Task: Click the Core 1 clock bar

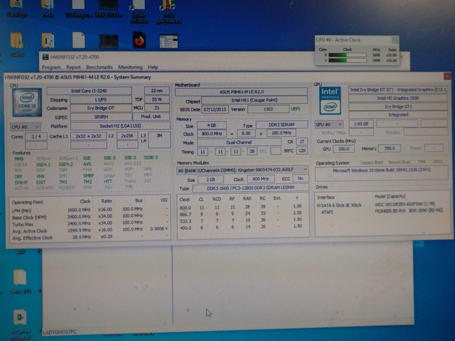Action: point(347,60)
